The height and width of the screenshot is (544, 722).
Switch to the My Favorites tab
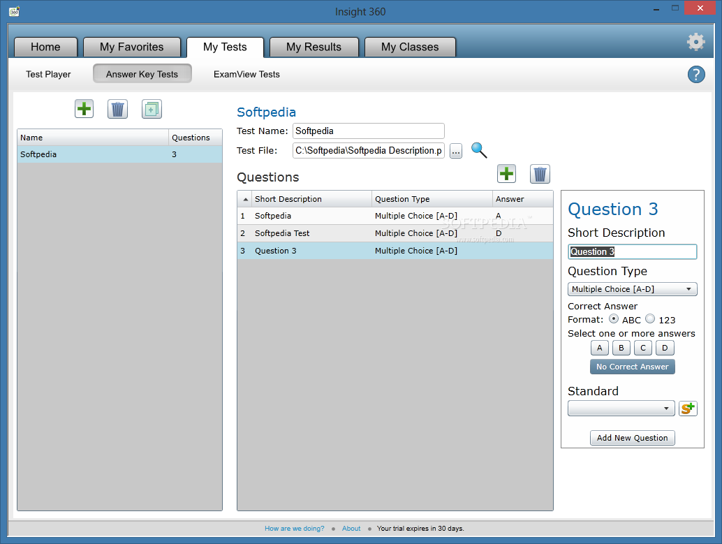tap(132, 47)
